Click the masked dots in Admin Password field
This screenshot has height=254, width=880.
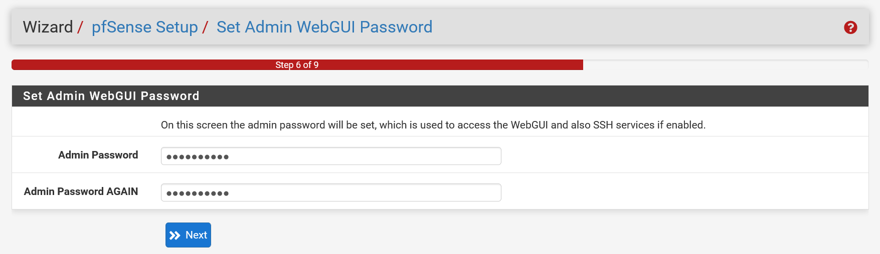(198, 157)
